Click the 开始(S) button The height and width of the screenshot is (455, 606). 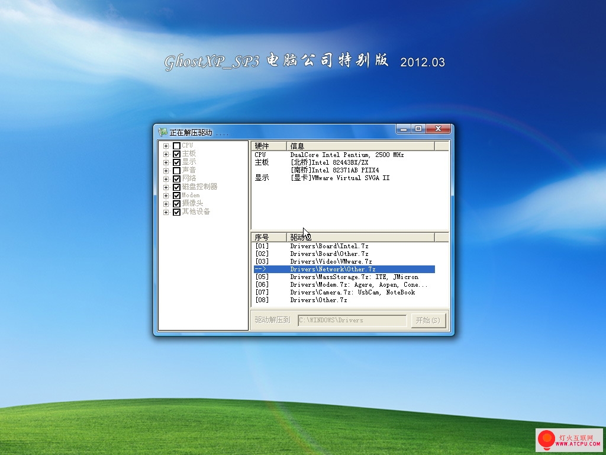click(428, 321)
